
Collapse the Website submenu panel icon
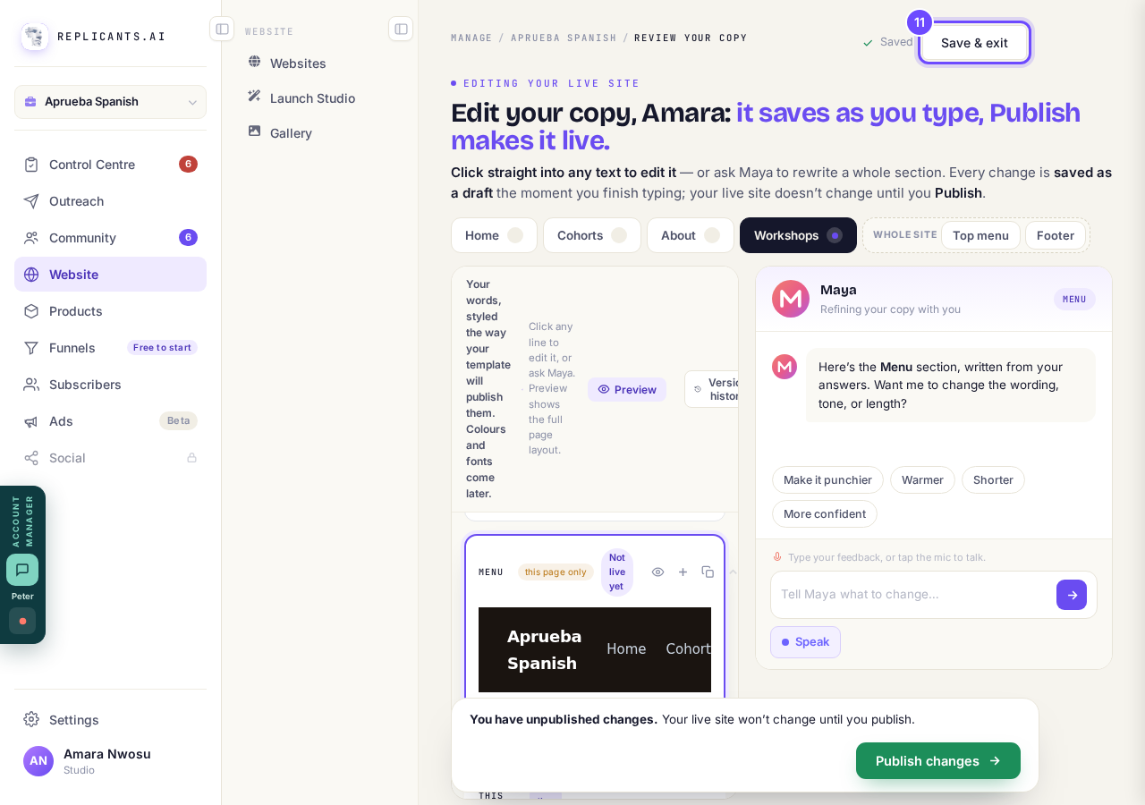[x=401, y=29]
